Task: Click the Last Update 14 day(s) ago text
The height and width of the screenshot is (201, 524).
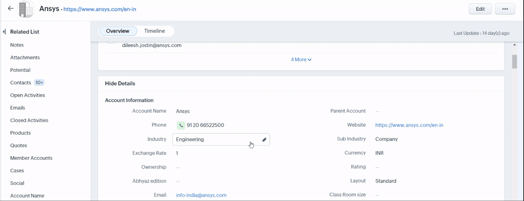Action: pyautogui.click(x=481, y=33)
